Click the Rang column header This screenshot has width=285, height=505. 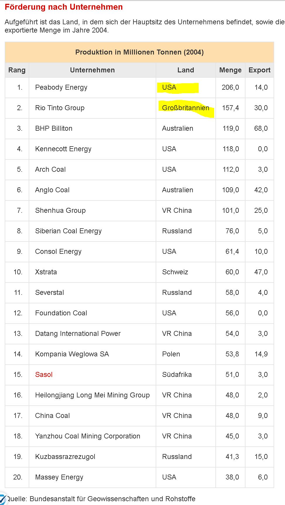point(17,70)
